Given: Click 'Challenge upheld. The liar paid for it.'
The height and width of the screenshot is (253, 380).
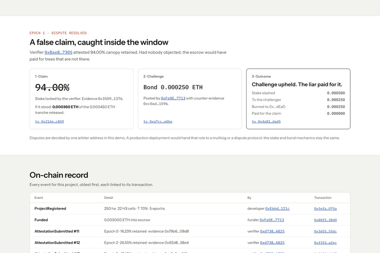Looking at the screenshot, I should pos(297,84).
